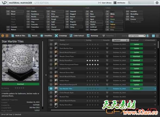Download Star Marble Tiles in list row
The image size is (160, 117).
point(136,89)
